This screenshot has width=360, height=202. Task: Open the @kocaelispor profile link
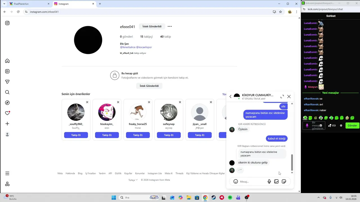[x=144, y=47]
